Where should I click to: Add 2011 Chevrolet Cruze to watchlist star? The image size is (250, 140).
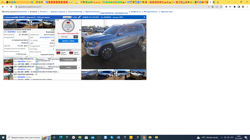tap(37, 69)
